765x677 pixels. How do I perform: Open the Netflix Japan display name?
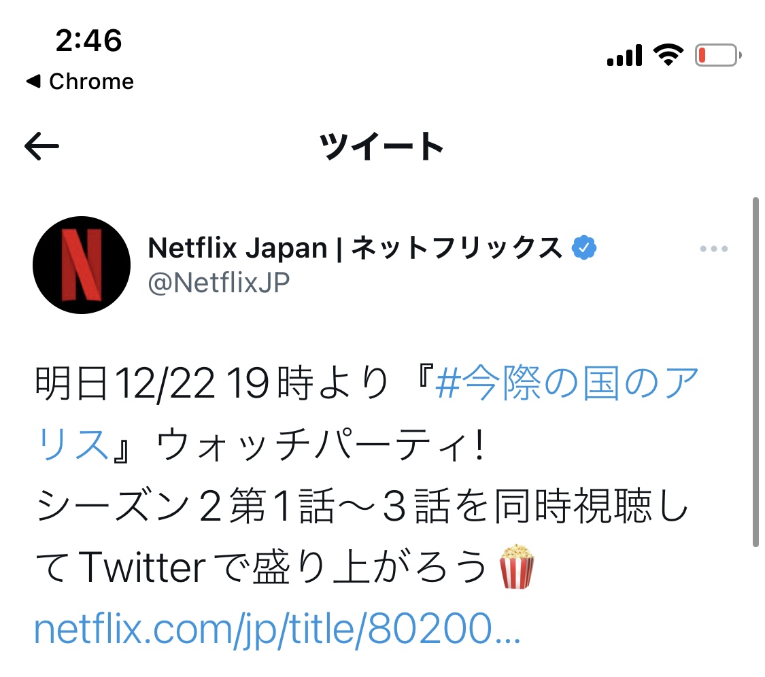click(355, 248)
